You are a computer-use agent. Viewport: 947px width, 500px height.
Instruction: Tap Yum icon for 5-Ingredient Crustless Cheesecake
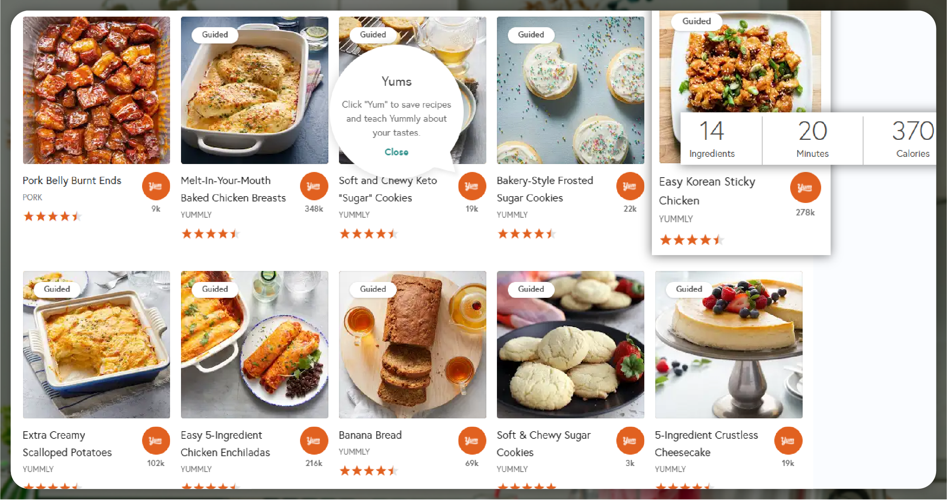[788, 441]
